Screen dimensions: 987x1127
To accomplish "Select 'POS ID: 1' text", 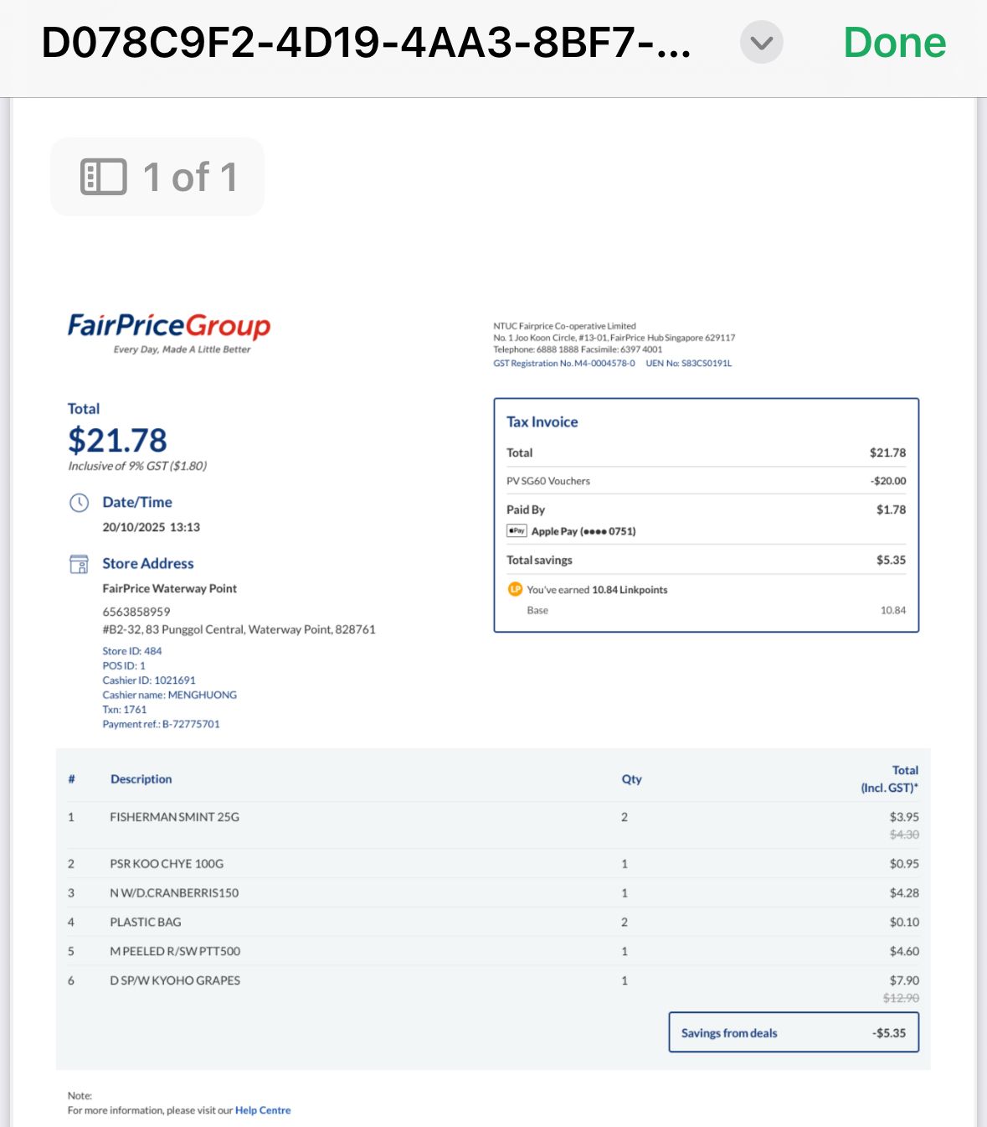I will pos(124,665).
